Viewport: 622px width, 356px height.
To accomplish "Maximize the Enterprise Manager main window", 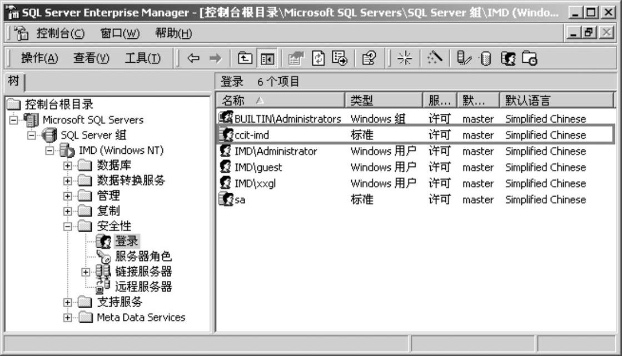I will pyautogui.click(x=591, y=12).
